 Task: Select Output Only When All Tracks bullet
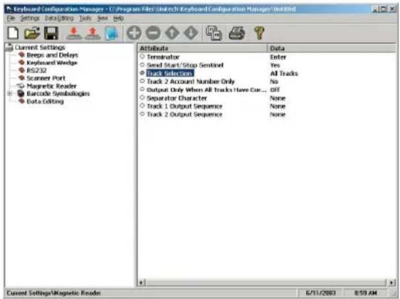click(x=142, y=89)
